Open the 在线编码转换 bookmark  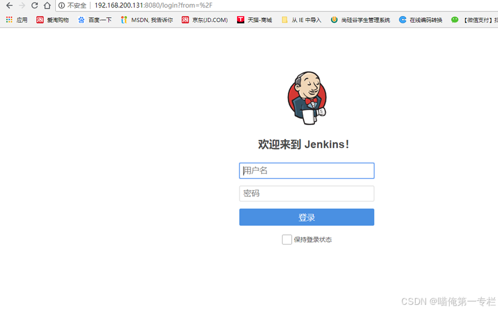click(421, 20)
